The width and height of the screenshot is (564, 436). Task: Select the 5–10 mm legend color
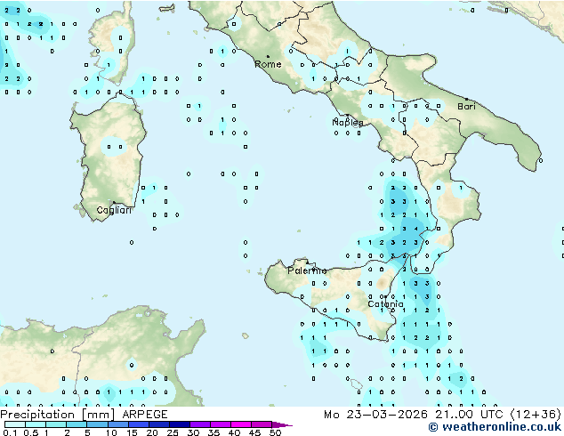(x=97, y=424)
